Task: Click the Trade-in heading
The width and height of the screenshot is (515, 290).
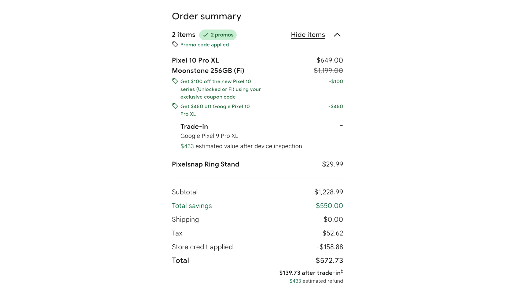Action: [x=194, y=126]
